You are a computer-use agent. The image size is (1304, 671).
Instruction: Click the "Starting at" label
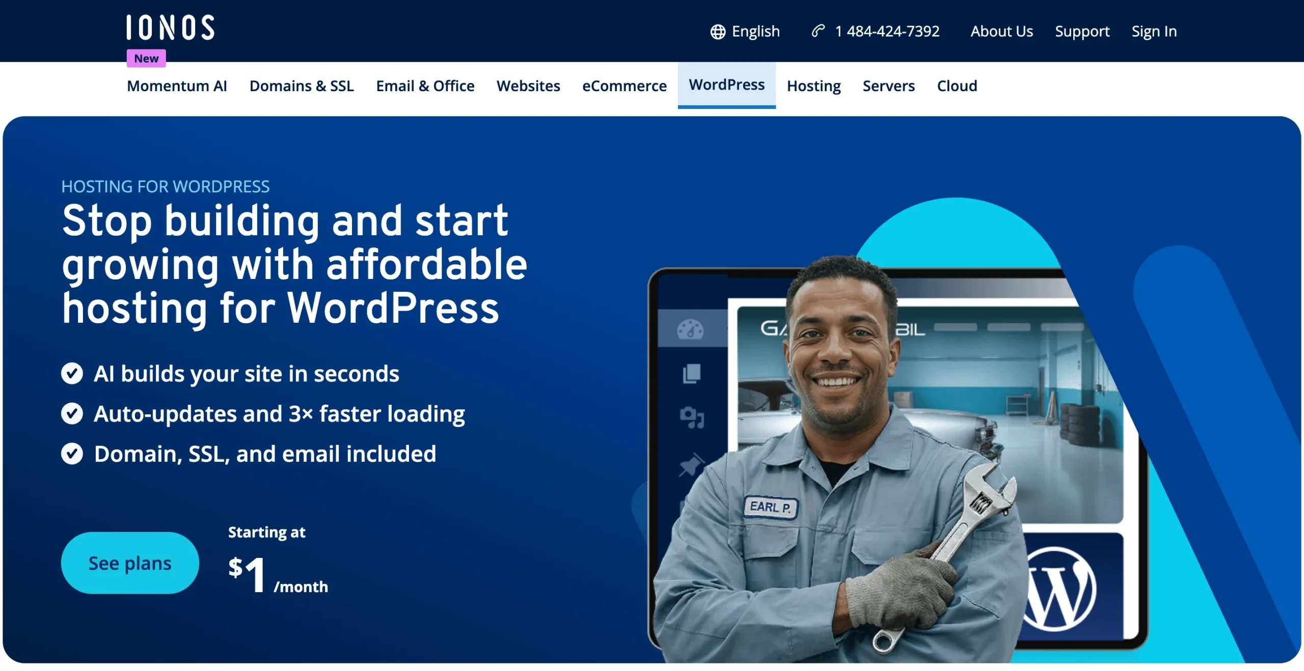(267, 532)
